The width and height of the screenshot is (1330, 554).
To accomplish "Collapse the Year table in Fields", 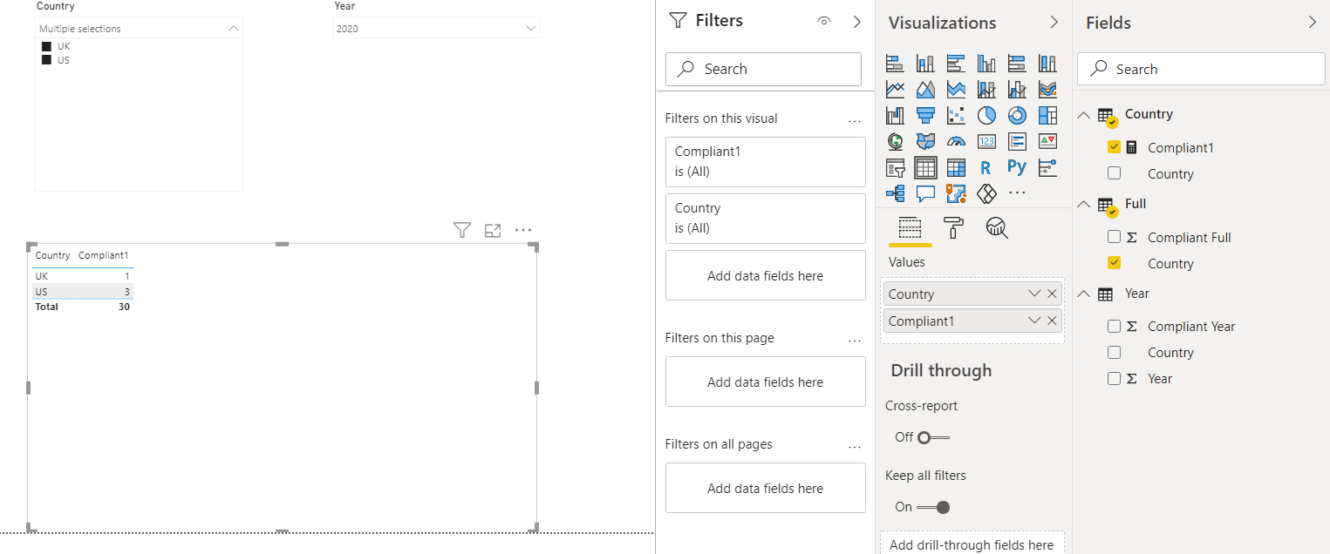I will (x=1084, y=294).
